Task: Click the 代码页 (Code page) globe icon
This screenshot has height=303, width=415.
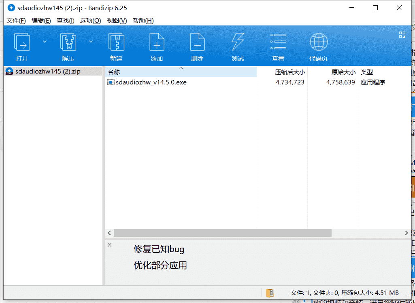Action: [319, 42]
